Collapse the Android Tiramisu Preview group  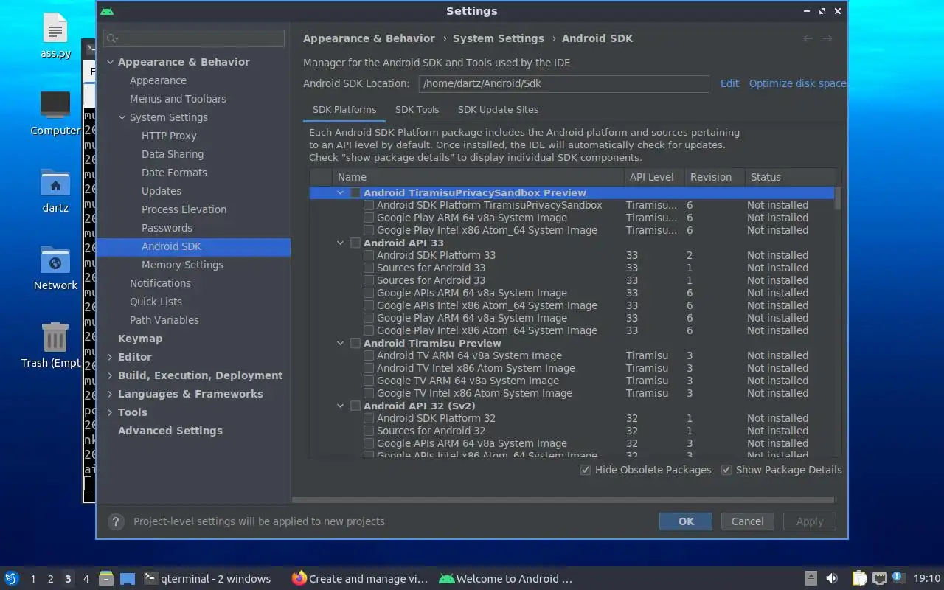[341, 343]
